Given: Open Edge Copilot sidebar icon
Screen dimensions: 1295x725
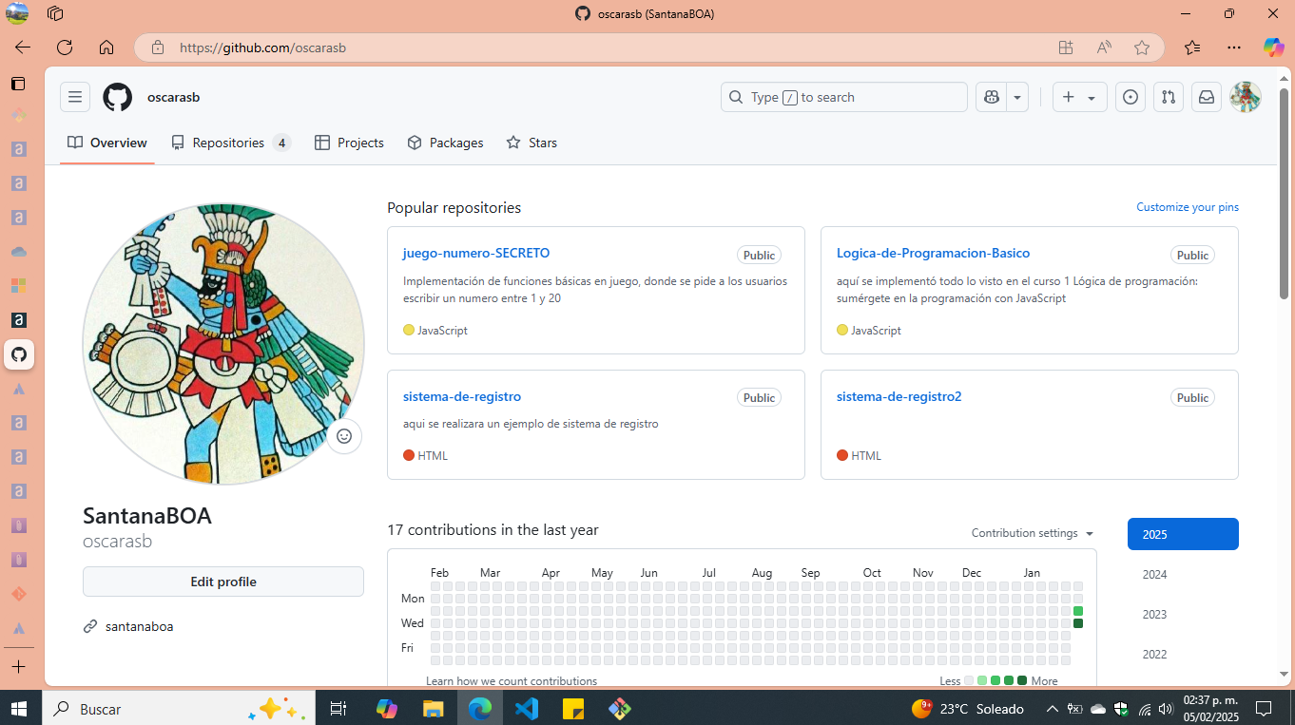Looking at the screenshot, I should tap(1274, 48).
